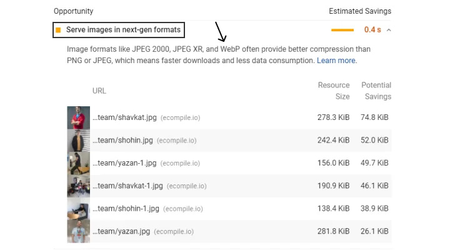Open the Learn more link
Screen dimensions: 475x250
[x=336, y=61]
